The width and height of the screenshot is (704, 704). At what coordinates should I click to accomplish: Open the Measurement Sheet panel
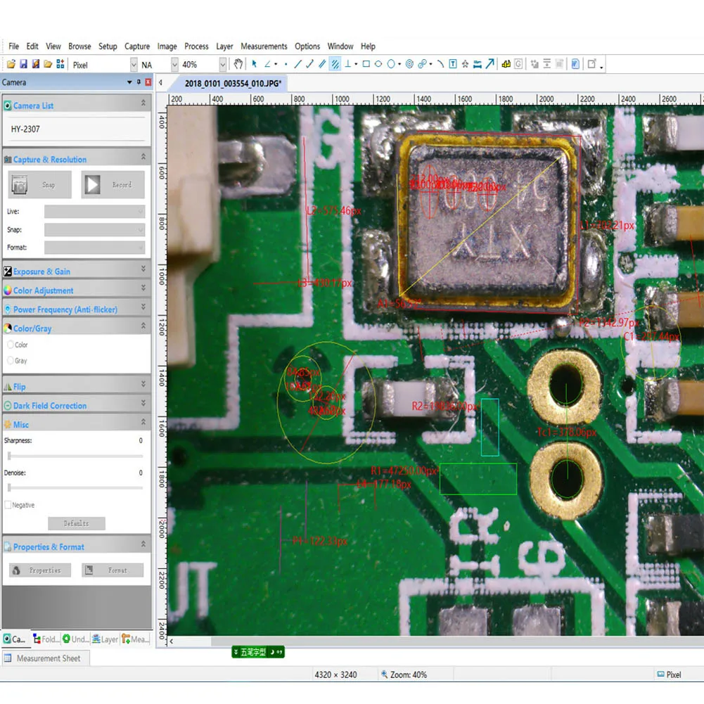point(48,658)
